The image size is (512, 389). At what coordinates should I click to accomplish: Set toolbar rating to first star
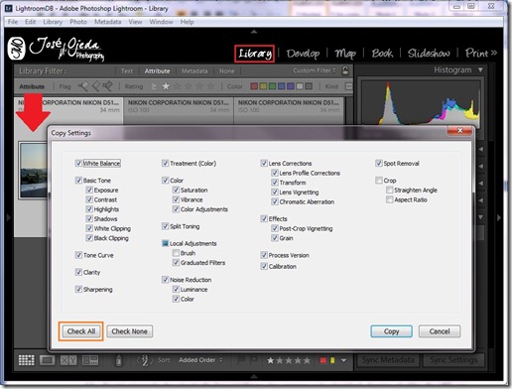pyautogui.click(x=271, y=360)
